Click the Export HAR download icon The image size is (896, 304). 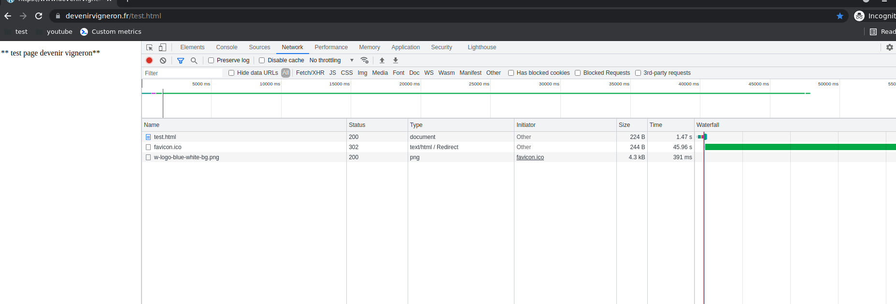pyautogui.click(x=396, y=60)
